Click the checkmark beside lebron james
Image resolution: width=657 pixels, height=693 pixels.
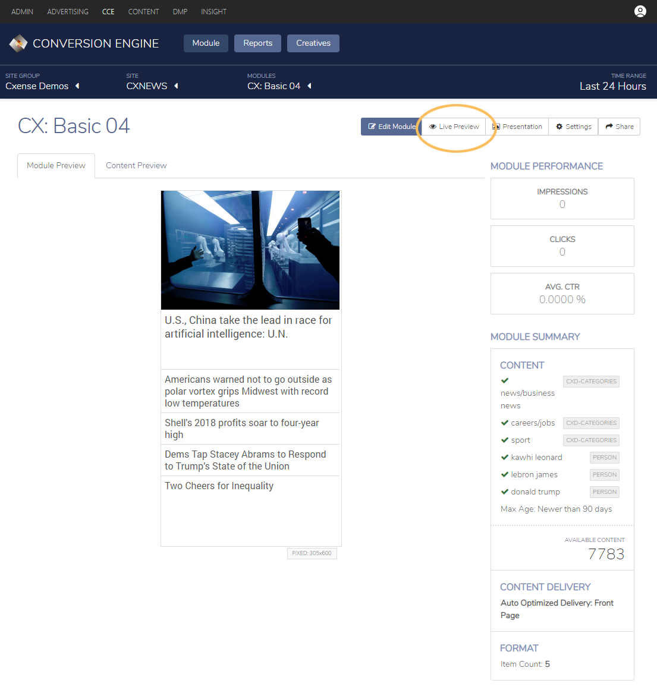(x=504, y=474)
